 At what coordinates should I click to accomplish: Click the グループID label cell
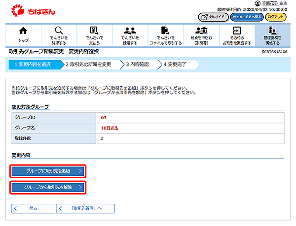click(x=54, y=118)
